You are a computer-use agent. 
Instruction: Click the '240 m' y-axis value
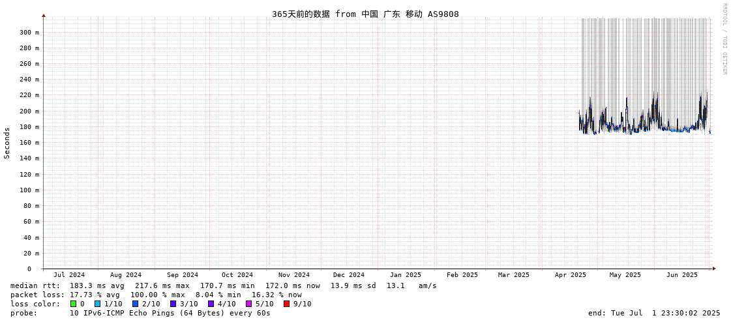point(30,80)
